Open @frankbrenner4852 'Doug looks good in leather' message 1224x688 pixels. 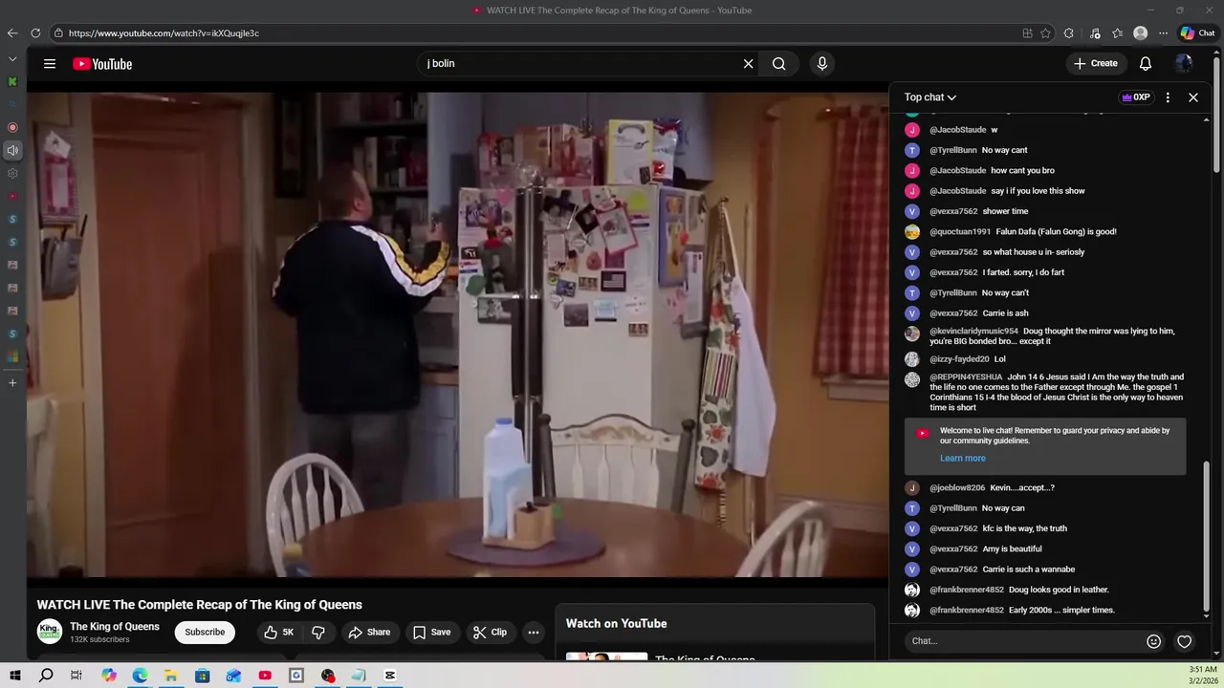coord(1045,590)
